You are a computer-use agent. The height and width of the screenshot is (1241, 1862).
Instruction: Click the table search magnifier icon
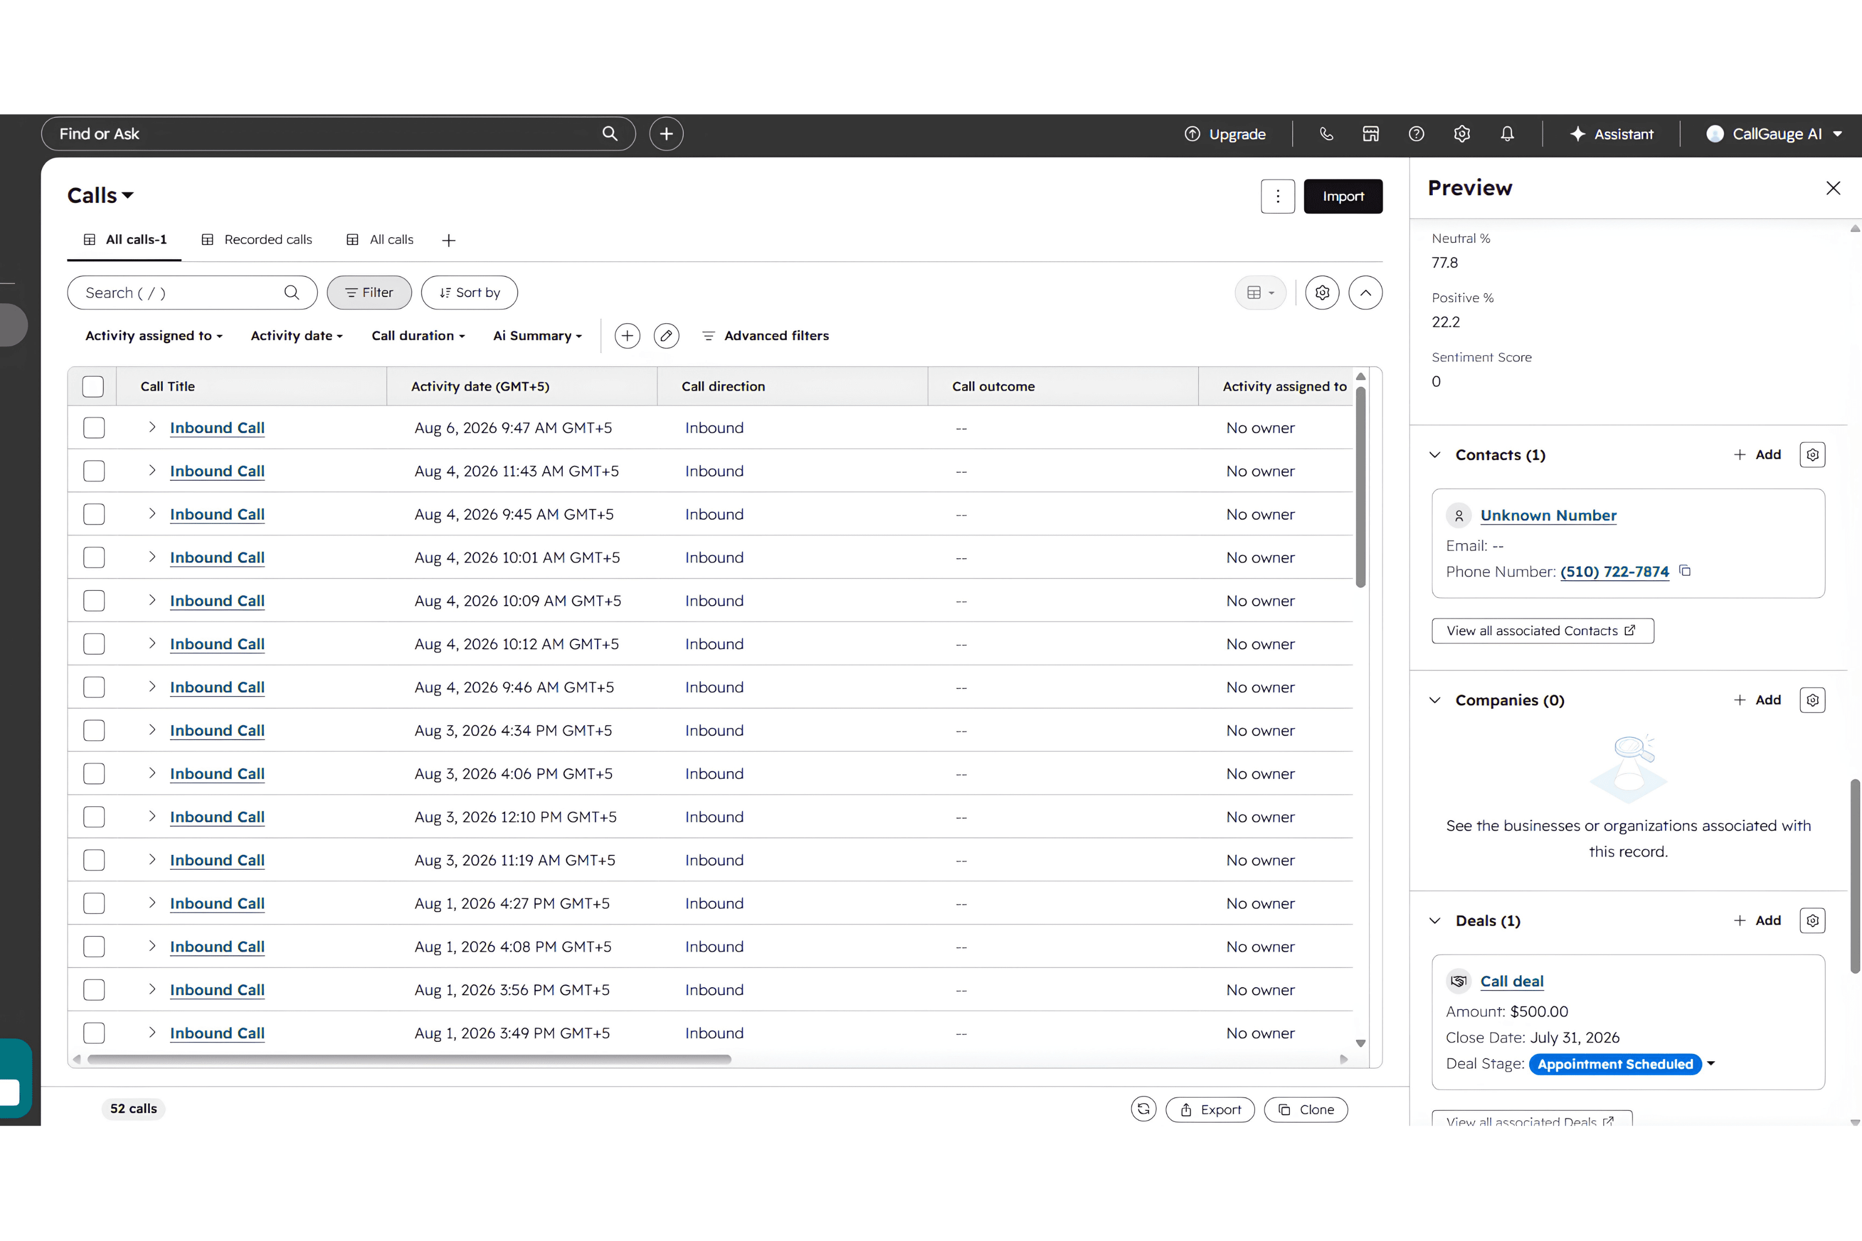click(x=291, y=293)
